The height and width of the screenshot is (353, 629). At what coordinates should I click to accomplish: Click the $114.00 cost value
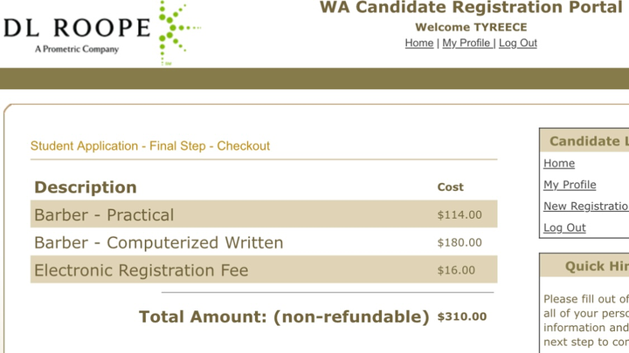[460, 215]
